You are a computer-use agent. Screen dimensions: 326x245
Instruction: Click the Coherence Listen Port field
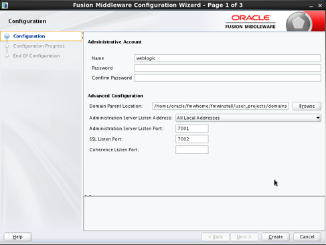point(192,150)
